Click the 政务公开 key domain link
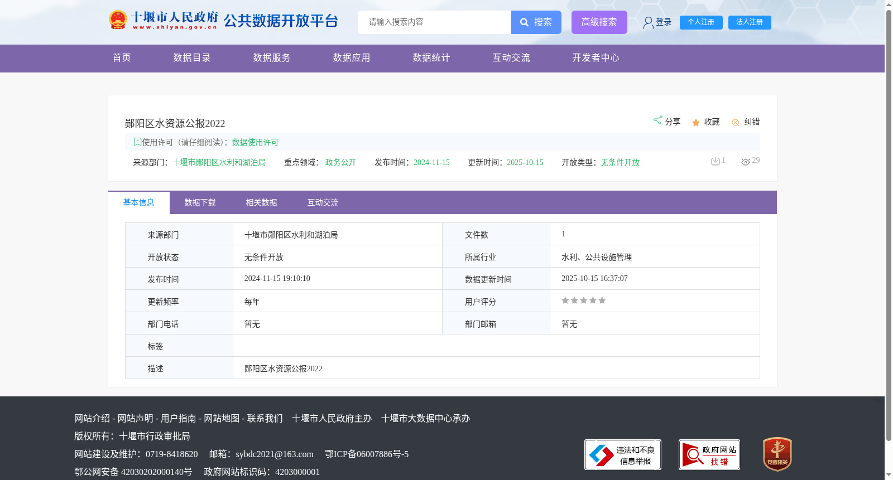Image resolution: width=893 pixels, height=480 pixels. pos(340,163)
